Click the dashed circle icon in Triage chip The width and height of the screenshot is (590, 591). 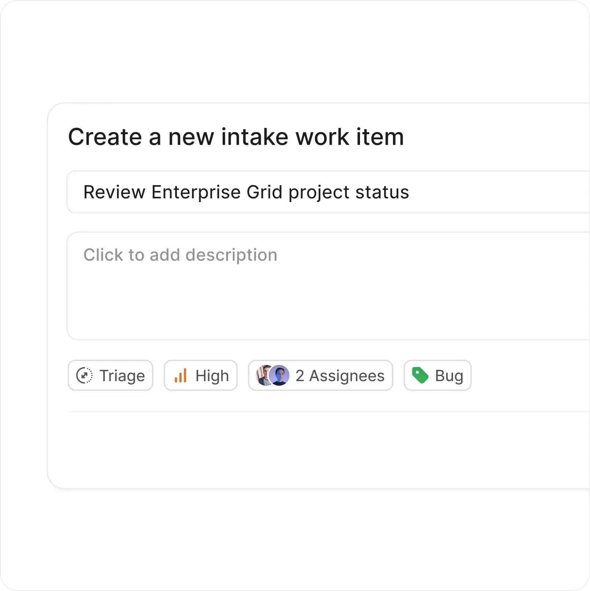pos(86,375)
